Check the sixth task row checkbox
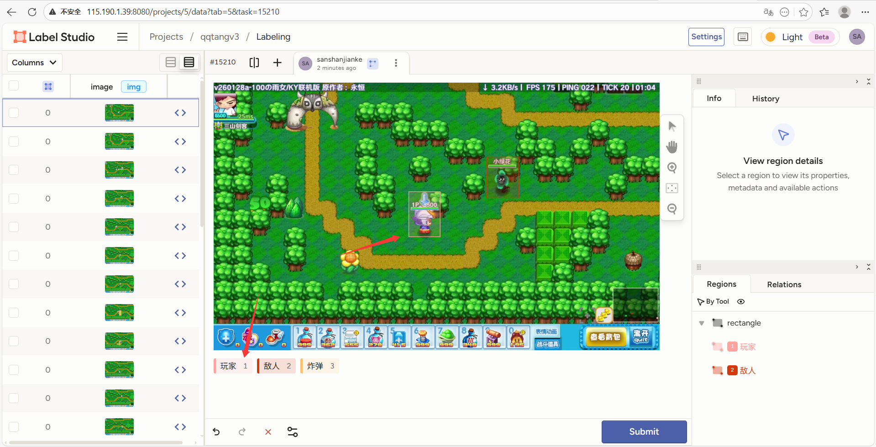The width and height of the screenshot is (876, 447). tap(14, 256)
